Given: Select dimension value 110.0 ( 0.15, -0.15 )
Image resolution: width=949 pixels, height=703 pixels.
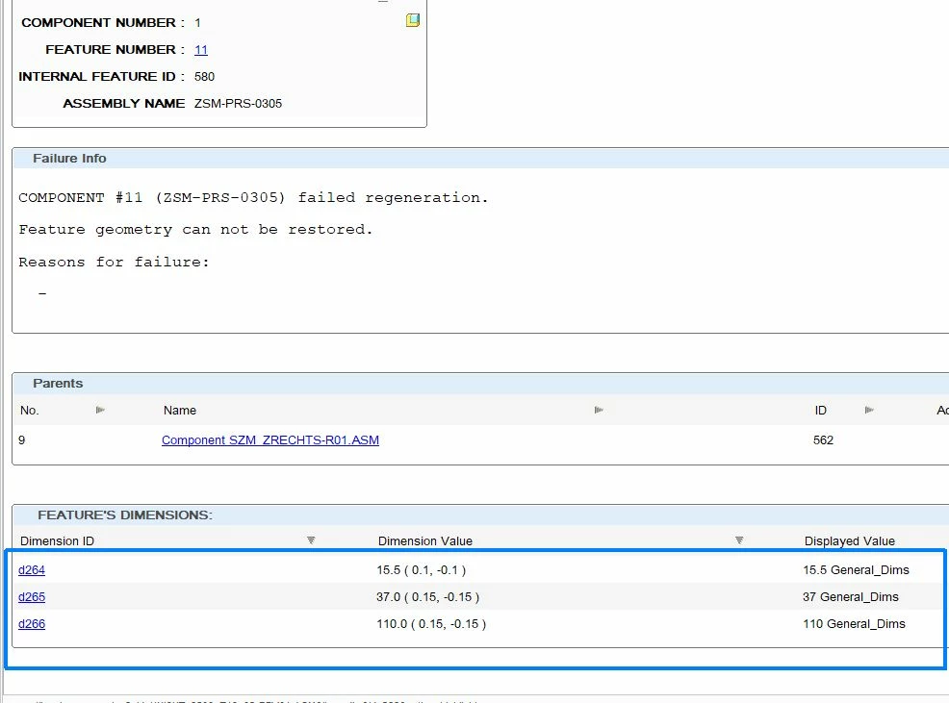Looking at the screenshot, I should coord(431,624).
